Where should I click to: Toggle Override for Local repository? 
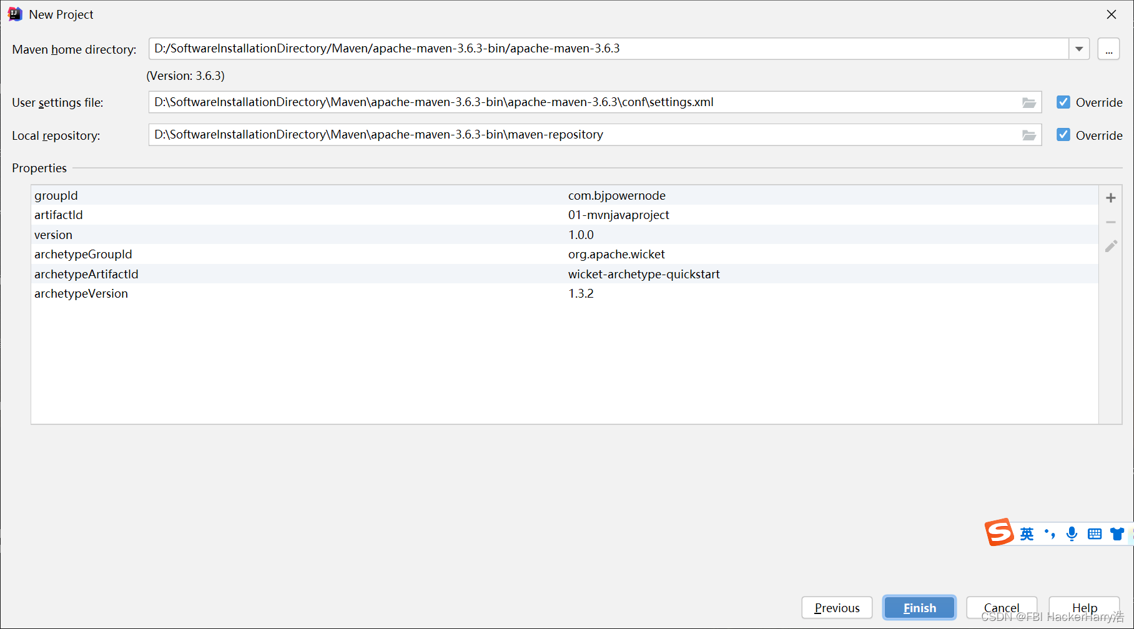tap(1063, 135)
